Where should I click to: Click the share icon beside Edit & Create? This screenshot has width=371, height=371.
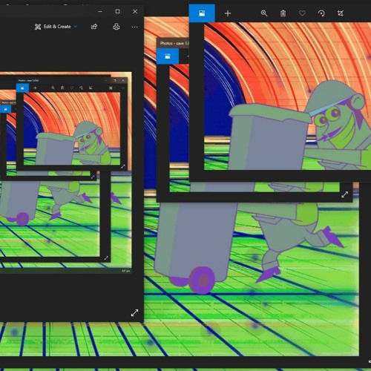click(x=94, y=27)
